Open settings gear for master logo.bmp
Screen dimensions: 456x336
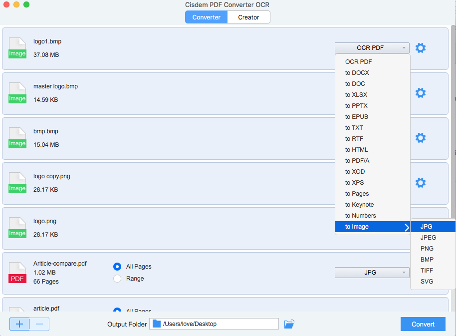[x=420, y=93]
